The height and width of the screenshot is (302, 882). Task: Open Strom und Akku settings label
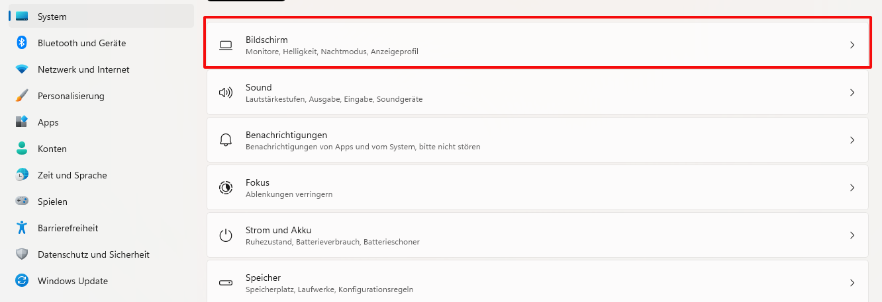278,230
